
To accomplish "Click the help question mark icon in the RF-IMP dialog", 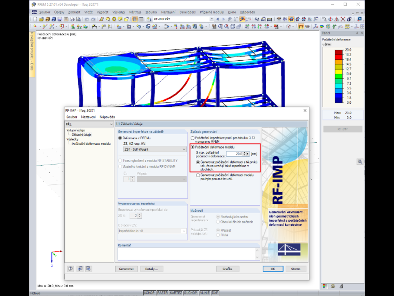I will tap(71, 268).
